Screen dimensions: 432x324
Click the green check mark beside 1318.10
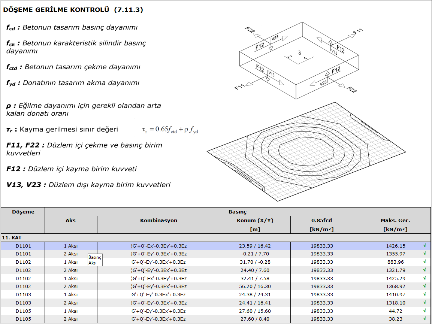tap(425, 303)
